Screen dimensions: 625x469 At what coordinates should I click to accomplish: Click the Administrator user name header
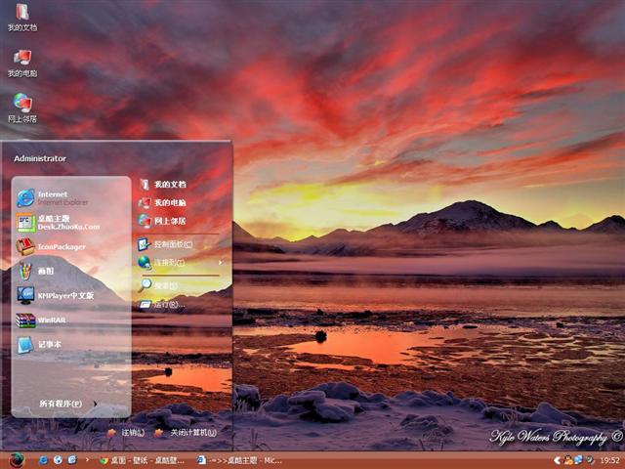(40, 158)
